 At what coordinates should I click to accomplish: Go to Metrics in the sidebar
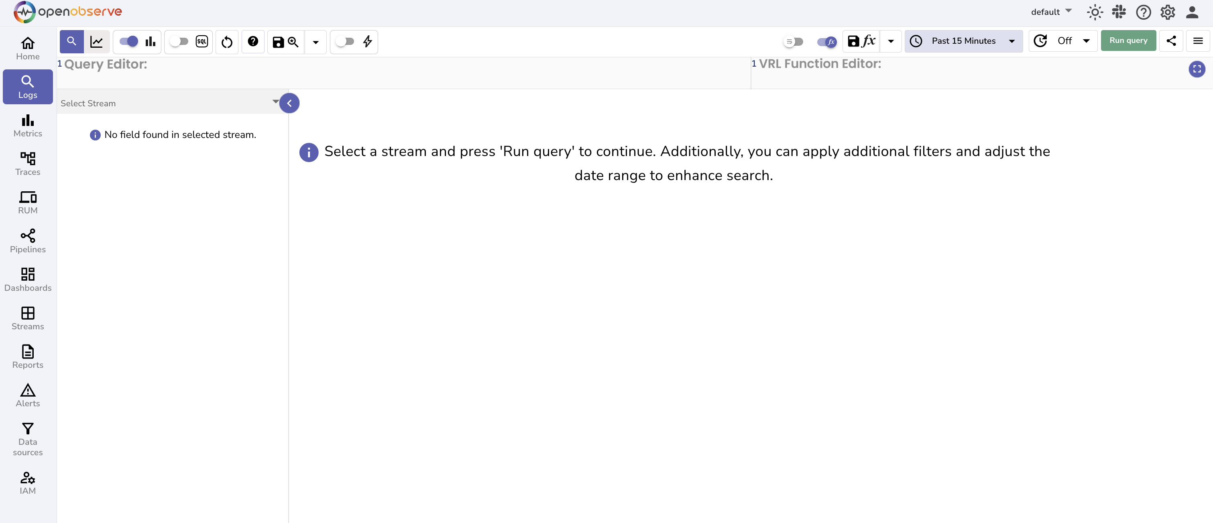tap(28, 126)
